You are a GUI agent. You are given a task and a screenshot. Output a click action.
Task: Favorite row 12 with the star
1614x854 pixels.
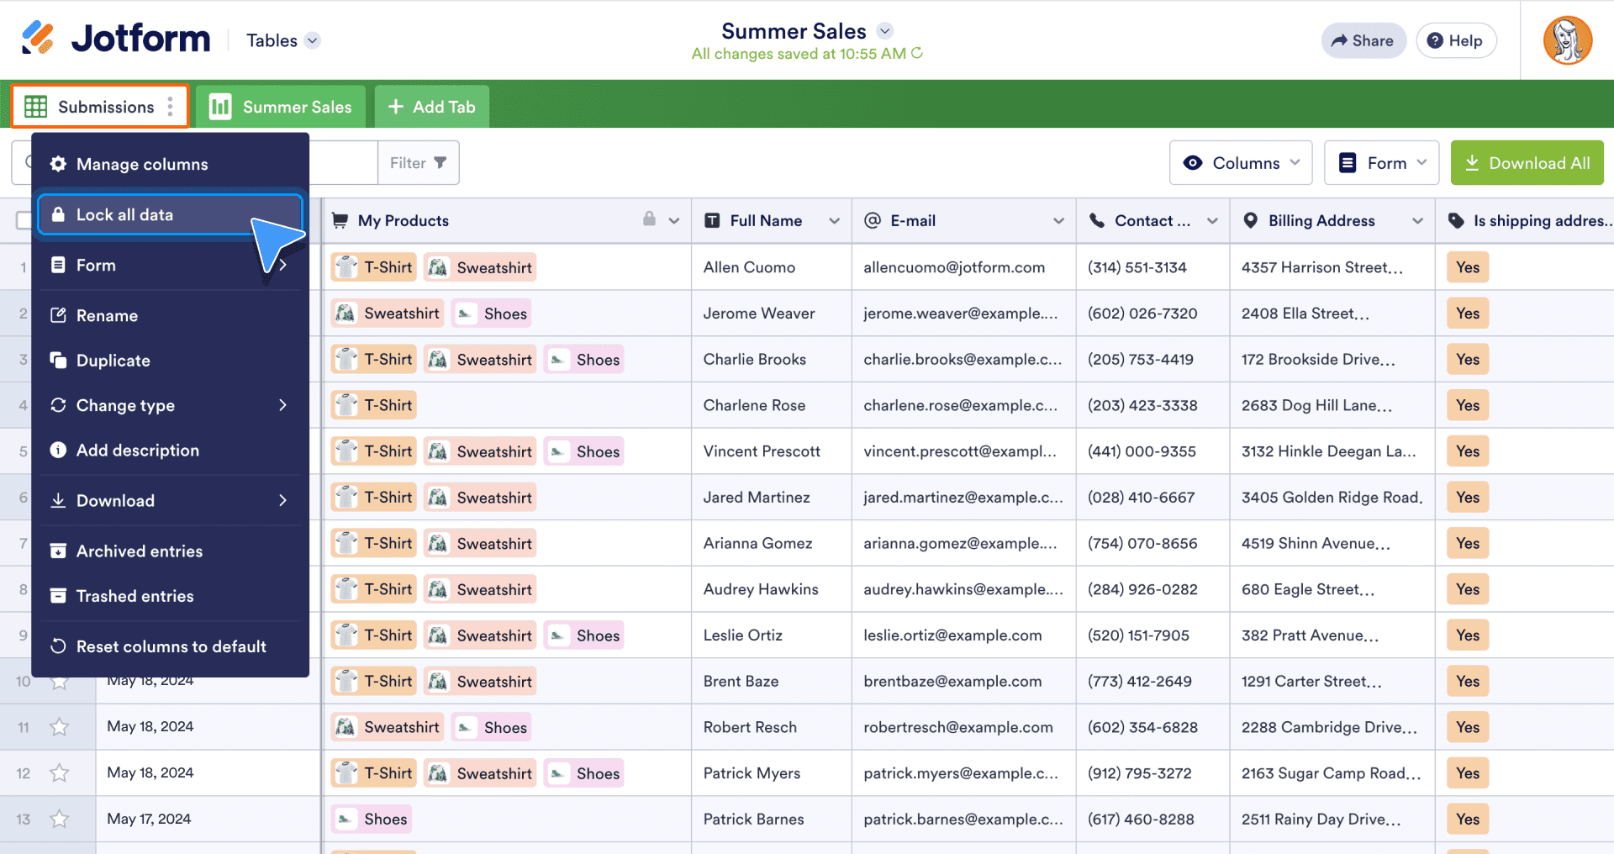[x=59, y=773]
